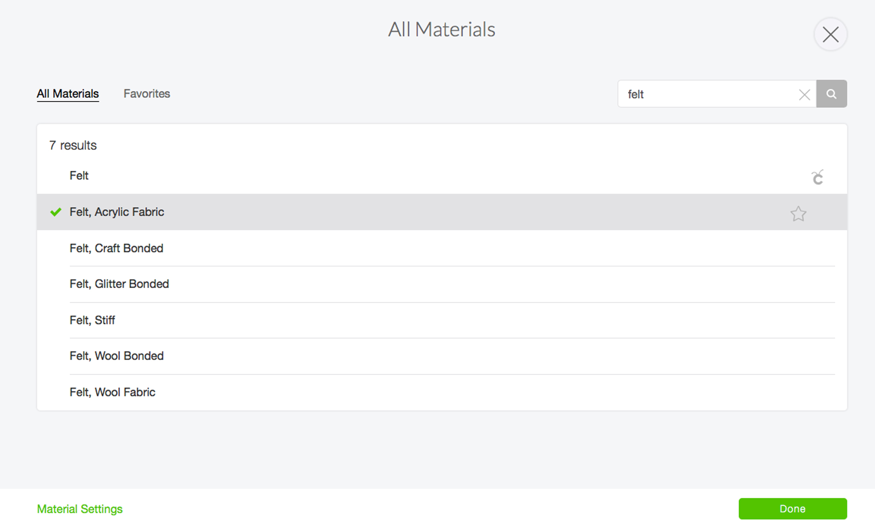Viewport: 875px width, 528px height.
Task: Close the All Materials dialog
Action: click(830, 35)
